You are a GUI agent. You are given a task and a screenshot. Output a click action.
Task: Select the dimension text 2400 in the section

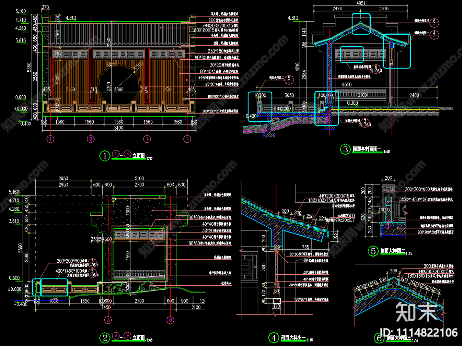pyautogui.click(x=414, y=95)
